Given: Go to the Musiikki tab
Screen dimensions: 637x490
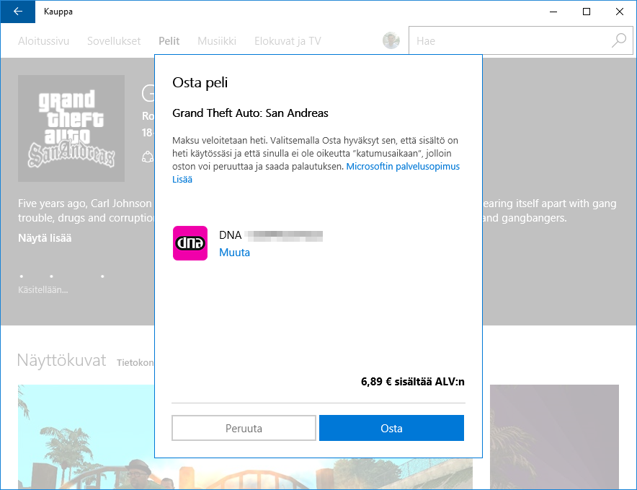Looking at the screenshot, I should (x=217, y=41).
